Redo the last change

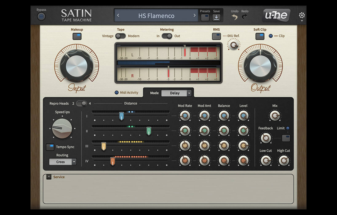pos(244,17)
